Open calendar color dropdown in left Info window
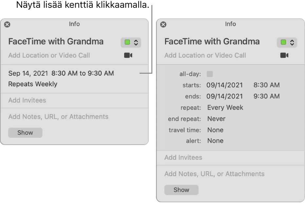 point(131,42)
